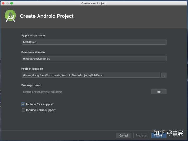Click the Package name label

31,85
